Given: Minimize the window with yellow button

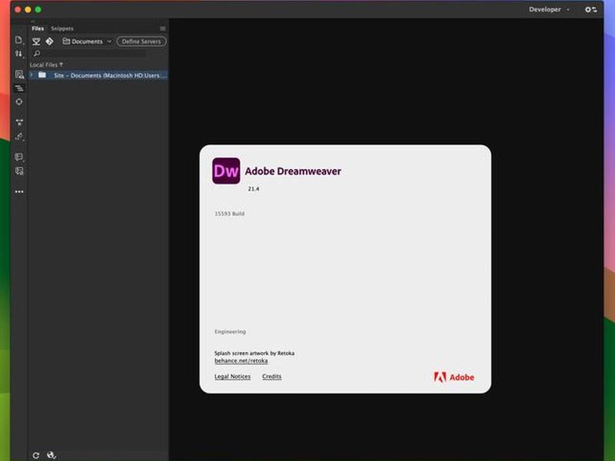Looking at the screenshot, I should (x=28, y=9).
